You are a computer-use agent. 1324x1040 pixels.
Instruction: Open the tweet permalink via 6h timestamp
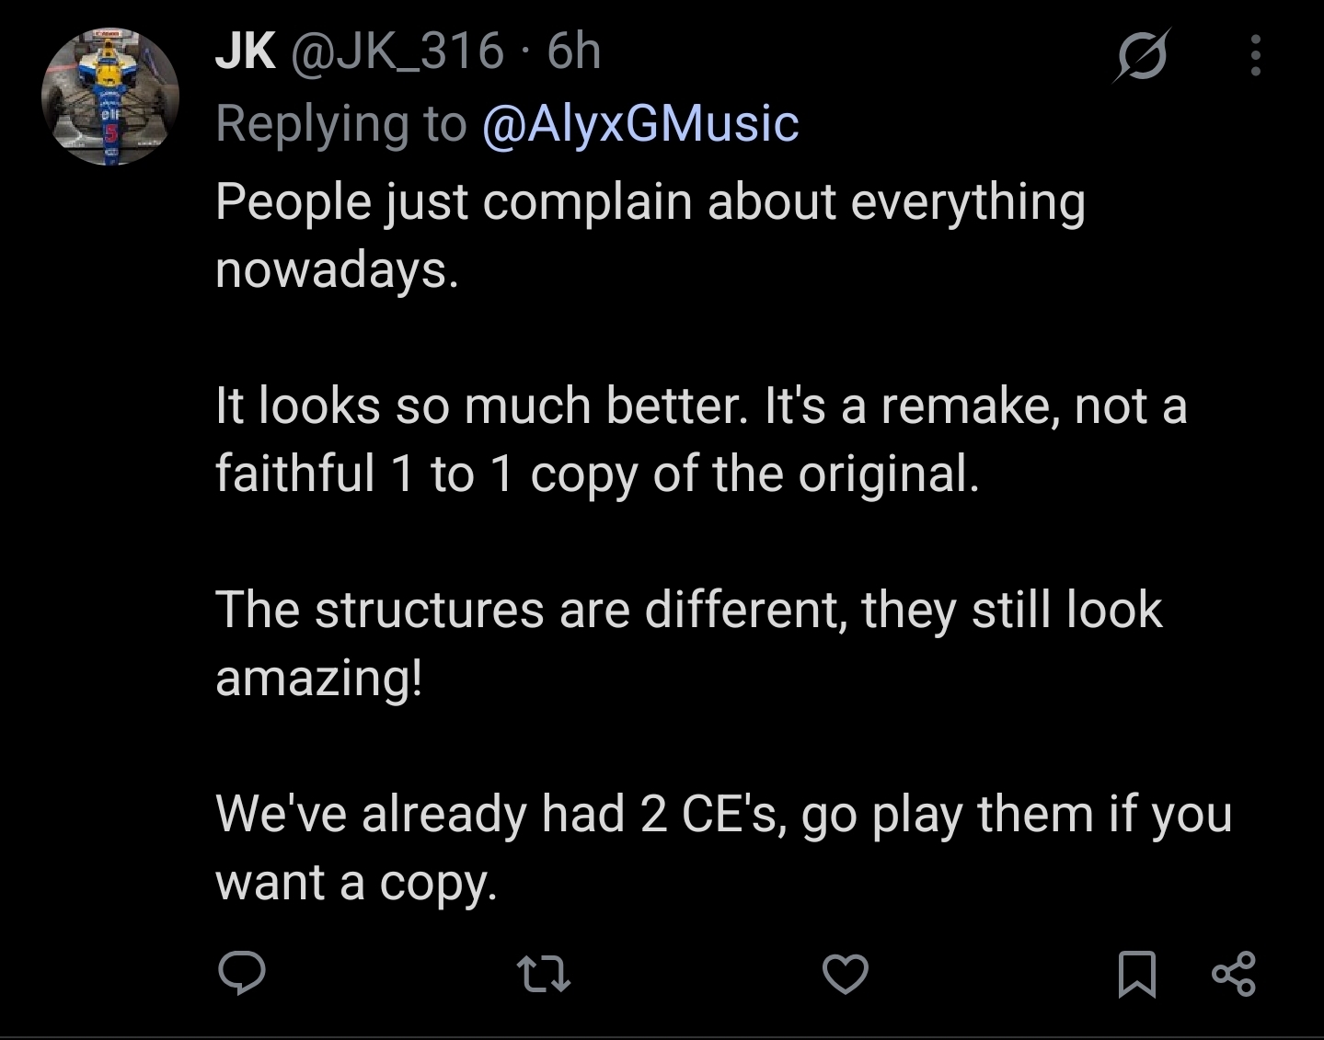[x=574, y=51]
